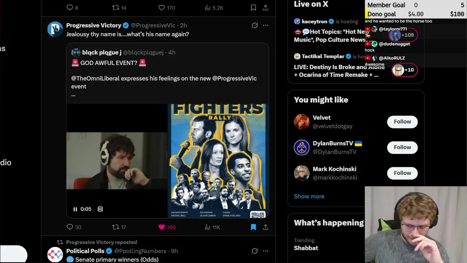View analytics showing 11K views
The width and height of the screenshot is (467, 263).
point(208,227)
